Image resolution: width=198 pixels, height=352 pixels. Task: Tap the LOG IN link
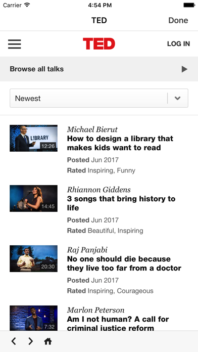[178, 44]
